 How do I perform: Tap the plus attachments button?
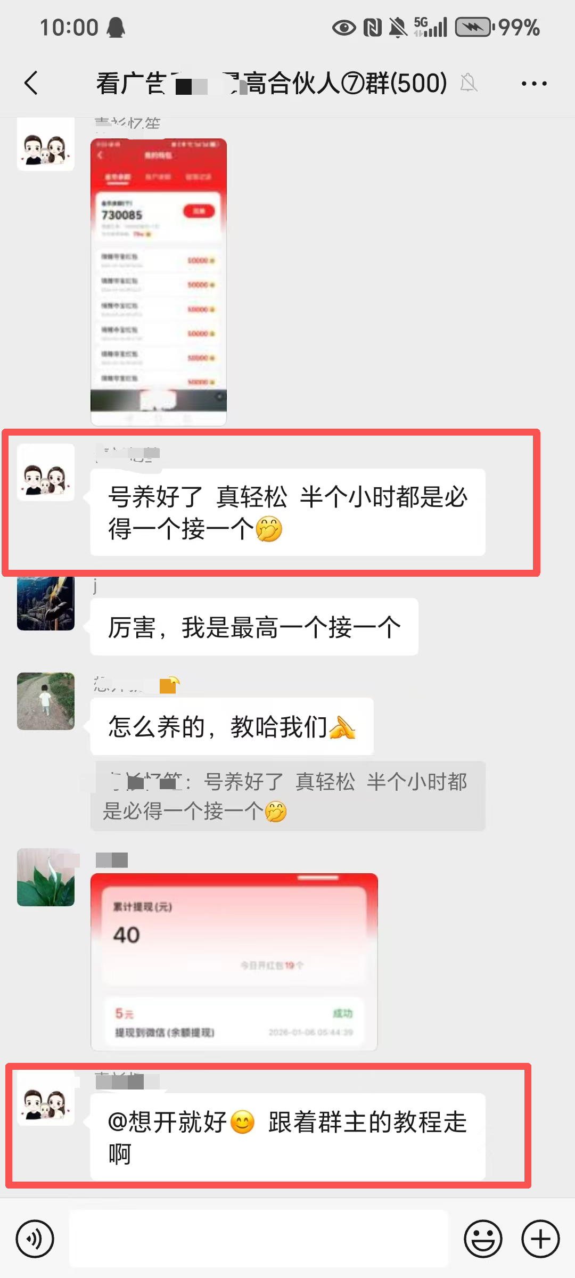click(x=540, y=1239)
